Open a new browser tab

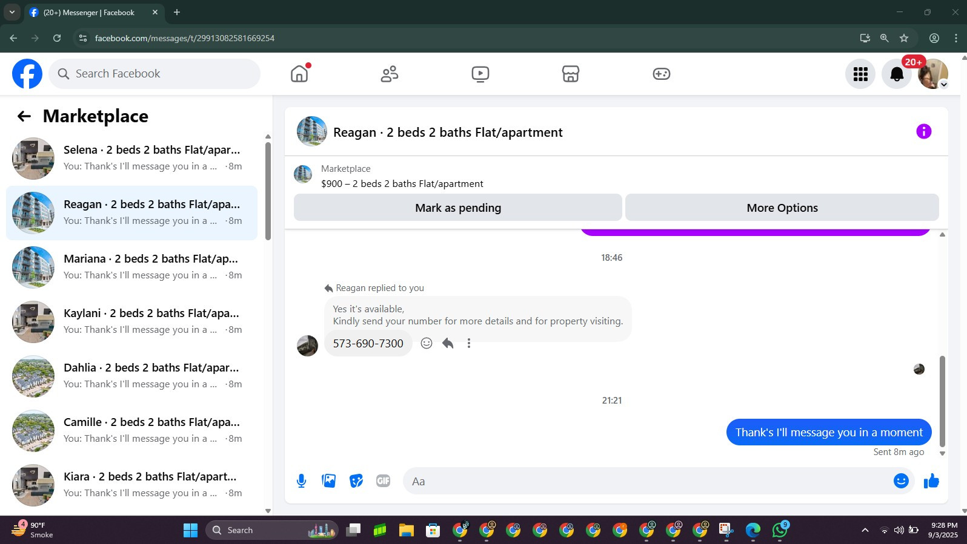click(x=177, y=12)
